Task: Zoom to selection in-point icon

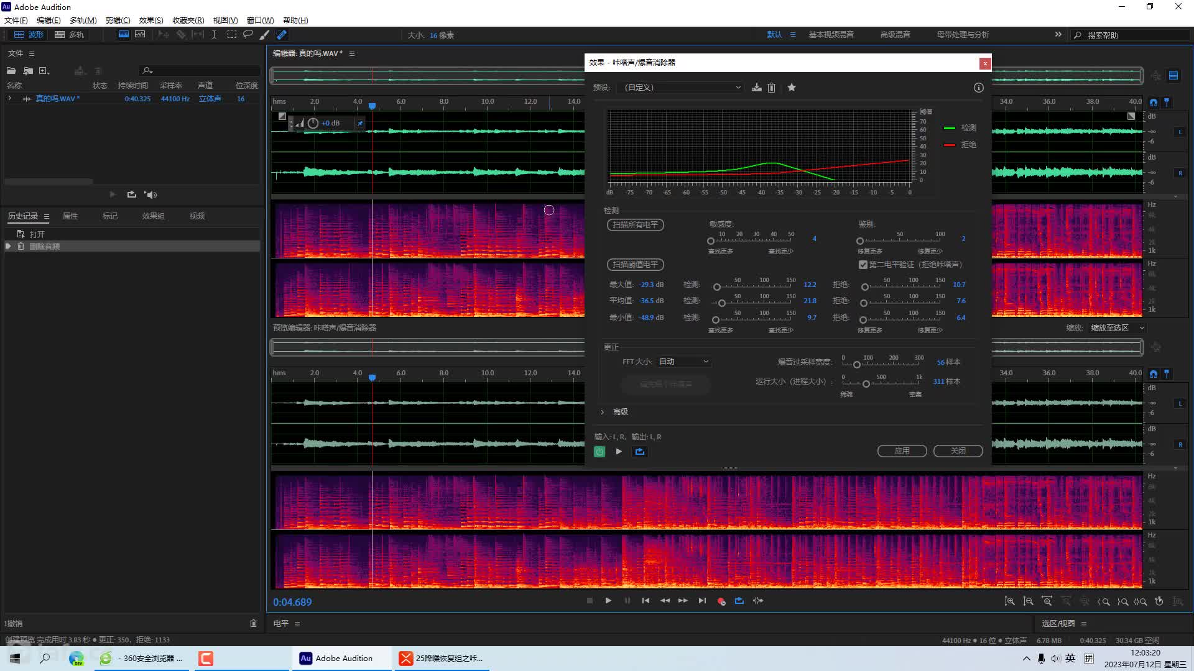Action: pyautogui.click(x=1104, y=601)
